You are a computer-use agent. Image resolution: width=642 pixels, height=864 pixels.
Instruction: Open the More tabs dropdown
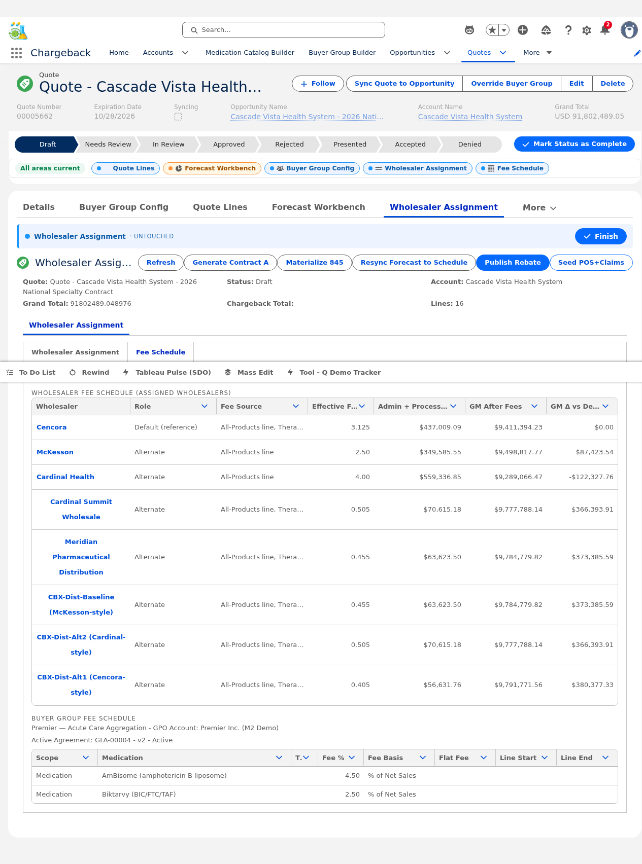[539, 208]
